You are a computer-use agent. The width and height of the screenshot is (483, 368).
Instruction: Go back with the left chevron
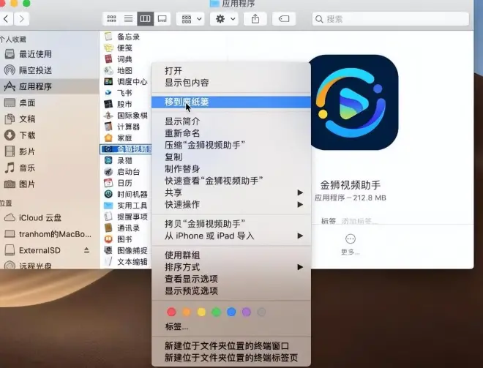(x=6, y=19)
